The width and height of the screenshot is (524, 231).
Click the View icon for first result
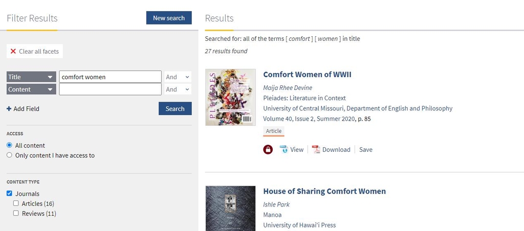pyautogui.click(x=283, y=150)
